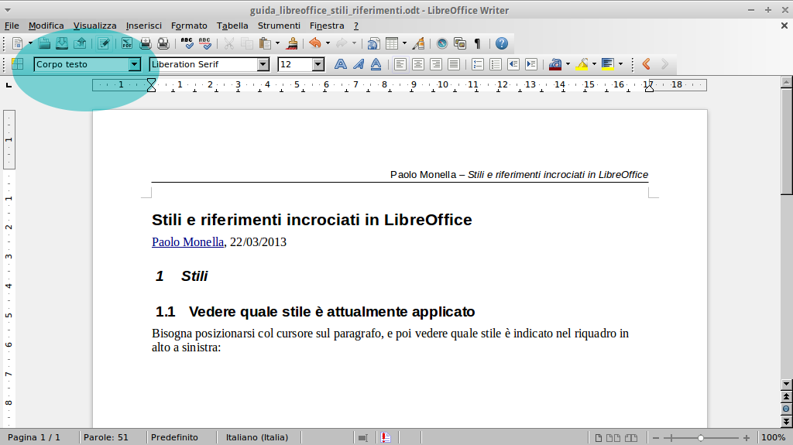Toggle Bold formatting
Image resolution: width=793 pixels, height=445 pixels.
pyautogui.click(x=341, y=64)
